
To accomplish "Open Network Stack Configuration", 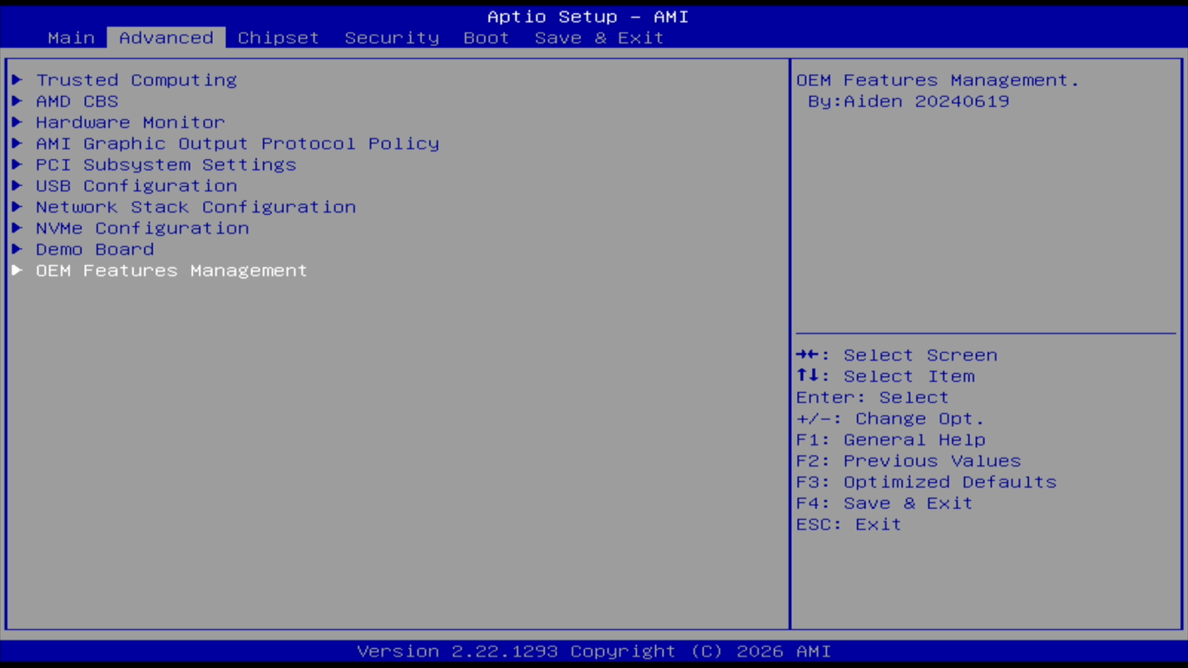I will [x=196, y=208].
